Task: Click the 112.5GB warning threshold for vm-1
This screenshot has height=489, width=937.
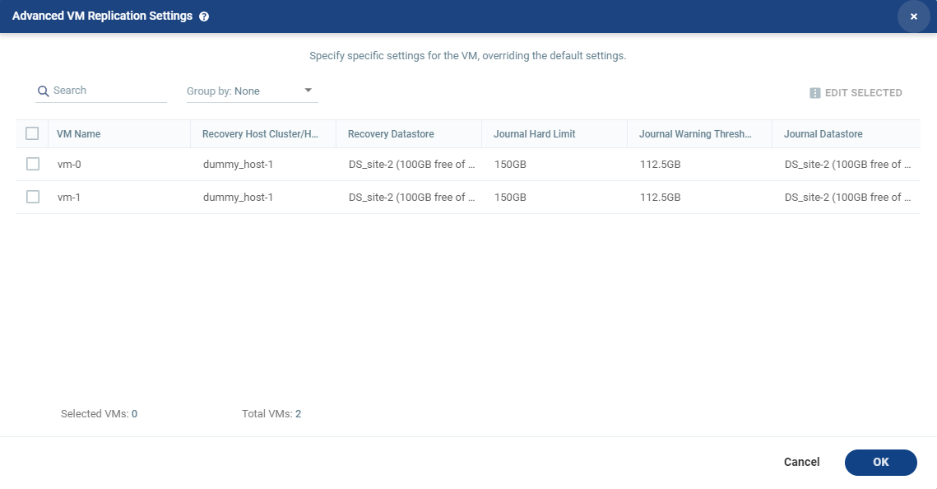Action: [x=660, y=198]
